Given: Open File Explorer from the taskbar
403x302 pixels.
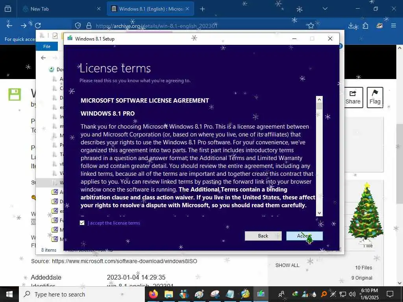Looking at the screenshot, I should point(168,294).
